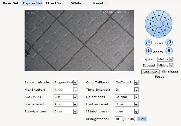Image resolution: width=181 pixels, height=126 pixels.
Task: Click the AEBrightness value field
Action: [119, 119]
